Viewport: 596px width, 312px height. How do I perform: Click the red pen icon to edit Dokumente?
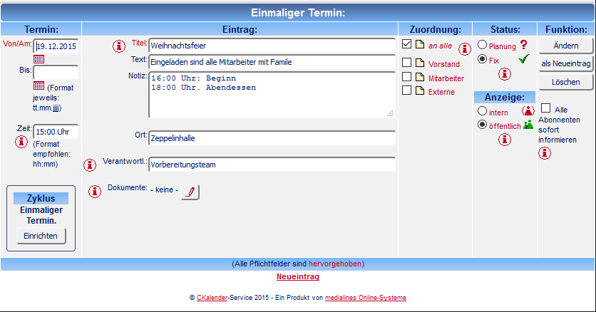pos(190,192)
